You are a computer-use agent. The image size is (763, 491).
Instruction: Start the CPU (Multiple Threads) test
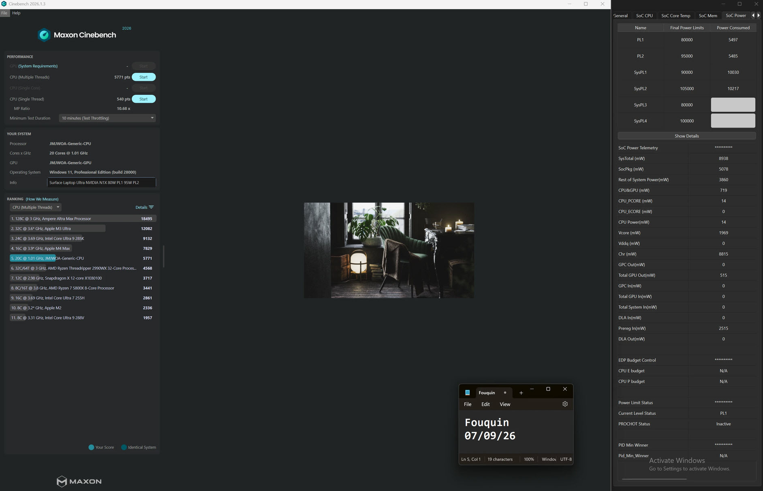click(143, 77)
